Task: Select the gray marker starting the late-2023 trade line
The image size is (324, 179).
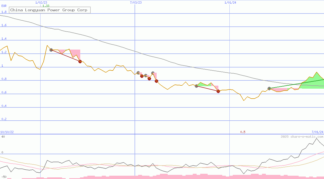Action: [196, 86]
